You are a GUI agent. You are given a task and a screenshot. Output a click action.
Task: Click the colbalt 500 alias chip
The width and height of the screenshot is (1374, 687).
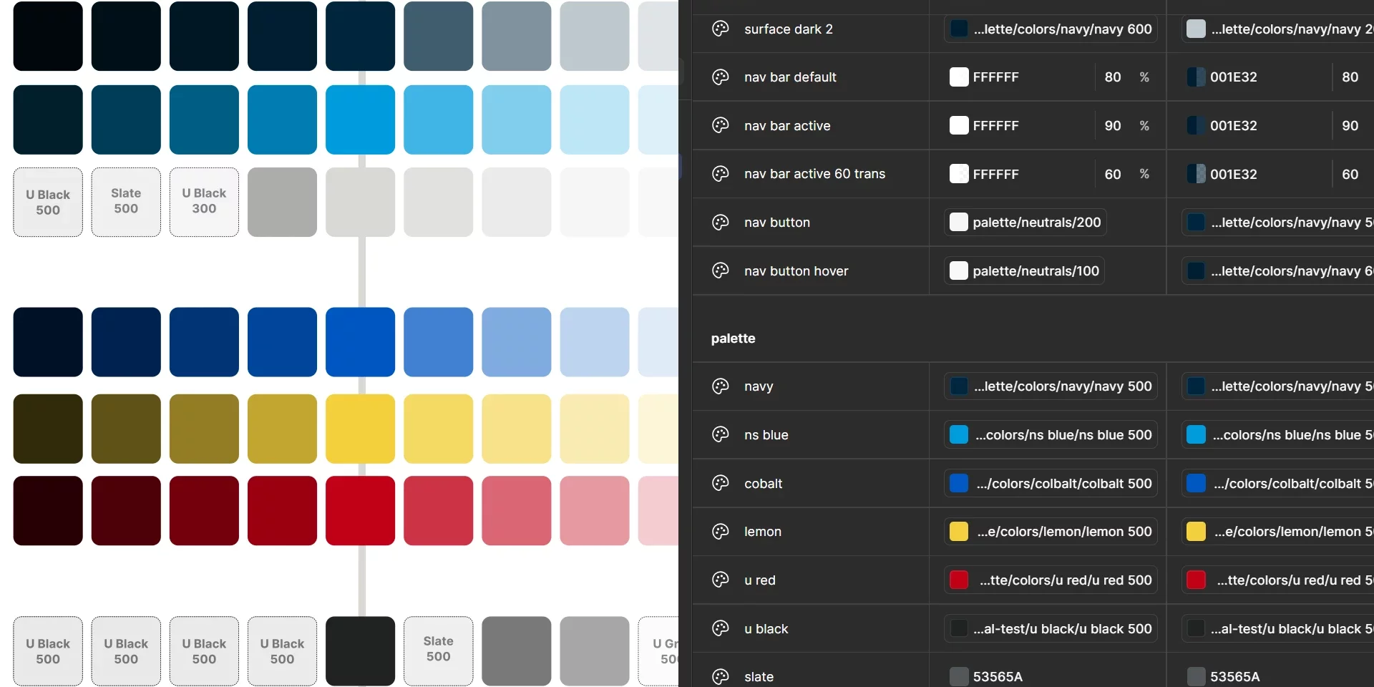point(1051,483)
